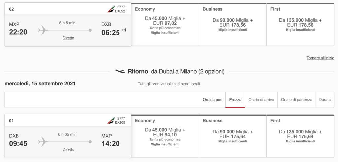The image size is (338, 162).
Task: Select First fare for flight EK092
Action: coord(300,24)
